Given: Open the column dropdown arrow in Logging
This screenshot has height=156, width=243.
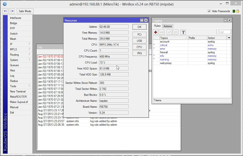Looking at the screenshot, I should (x=229, y=38).
